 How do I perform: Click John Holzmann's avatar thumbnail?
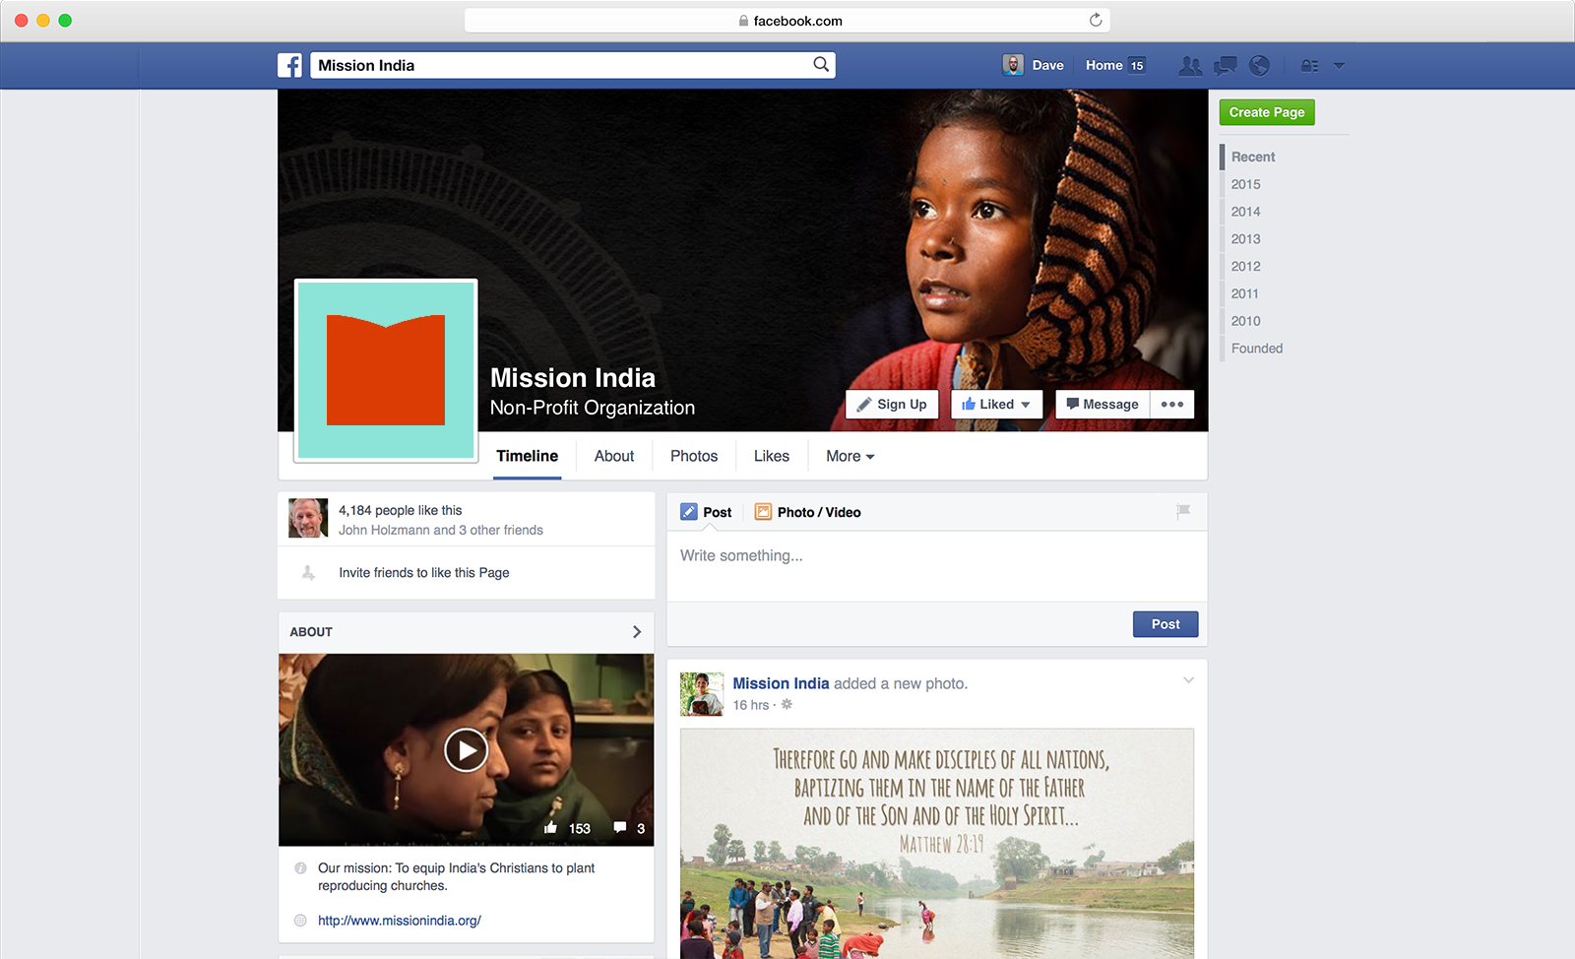(x=308, y=518)
